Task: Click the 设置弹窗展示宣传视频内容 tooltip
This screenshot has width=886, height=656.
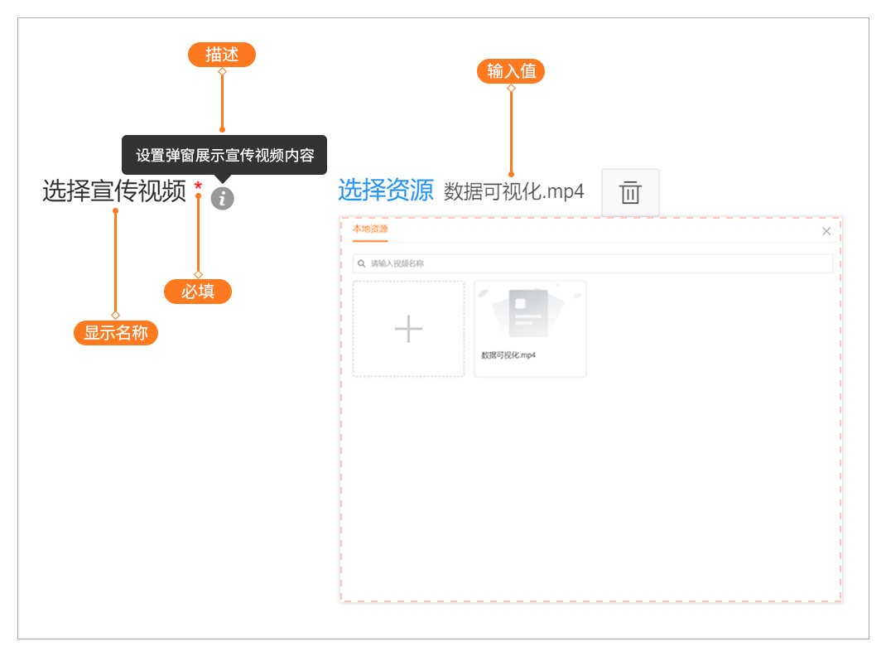Action: tap(224, 155)
